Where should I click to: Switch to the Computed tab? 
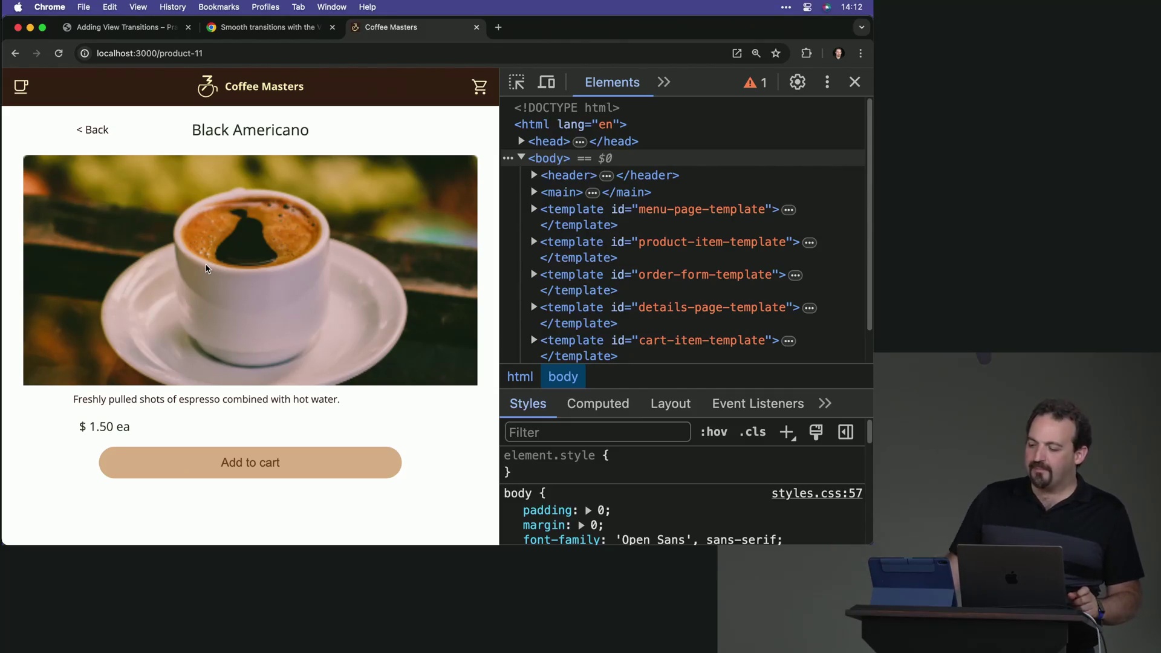597,403
